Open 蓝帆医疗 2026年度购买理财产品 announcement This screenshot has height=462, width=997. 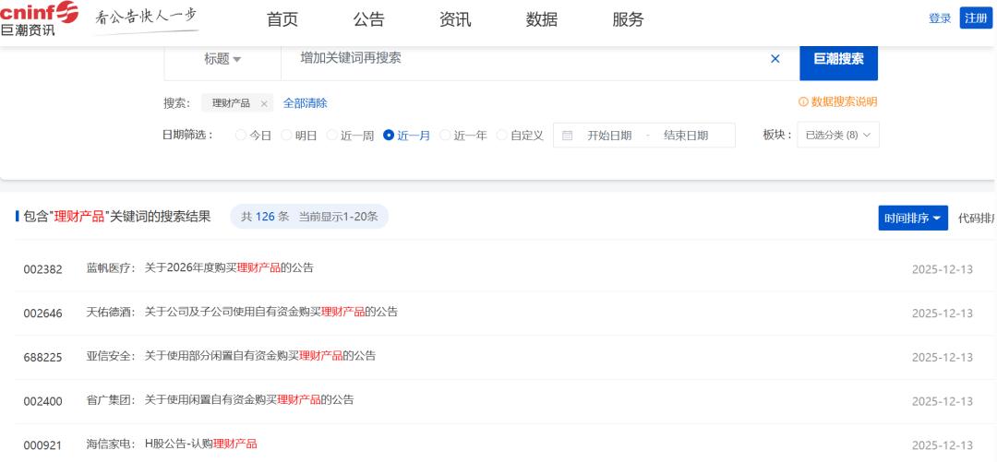click(x=229, y=268)
